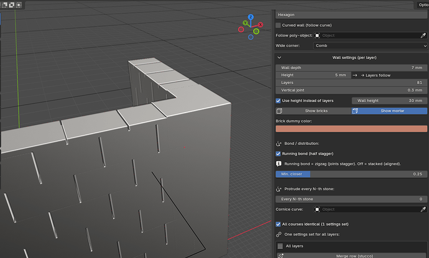Enable Curved wall (follow curve) checkbox
This screenshot has width=429, height=258.
279,25
